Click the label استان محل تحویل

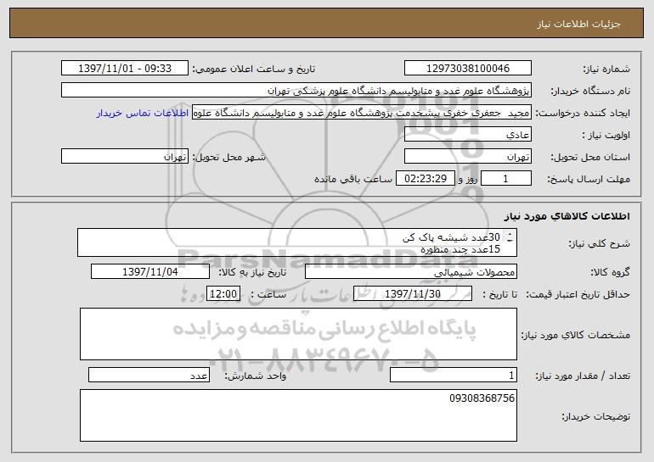click(x=590, y=158)
